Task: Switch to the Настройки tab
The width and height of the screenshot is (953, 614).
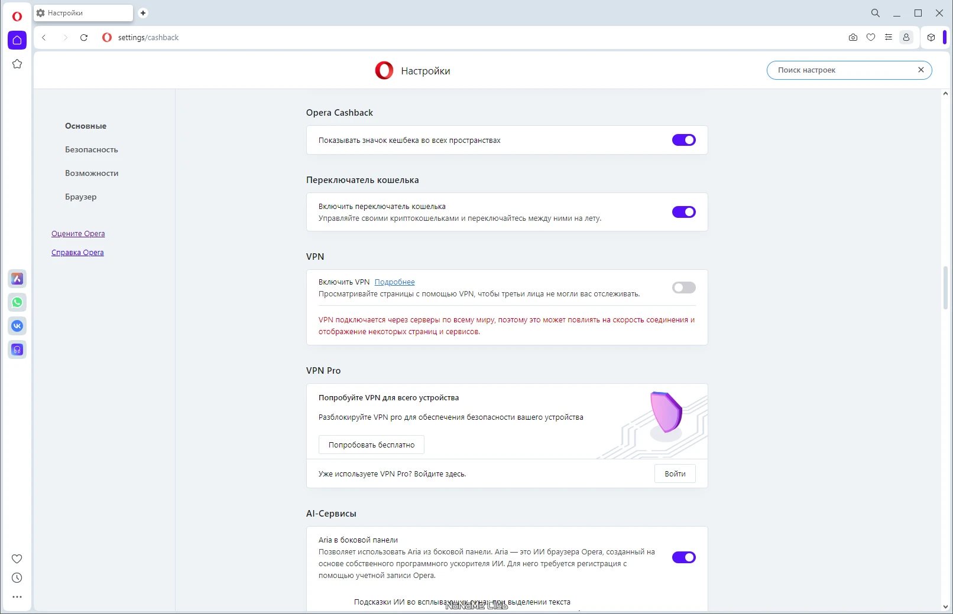Action: pyautogui.click(x=83, y=13)
